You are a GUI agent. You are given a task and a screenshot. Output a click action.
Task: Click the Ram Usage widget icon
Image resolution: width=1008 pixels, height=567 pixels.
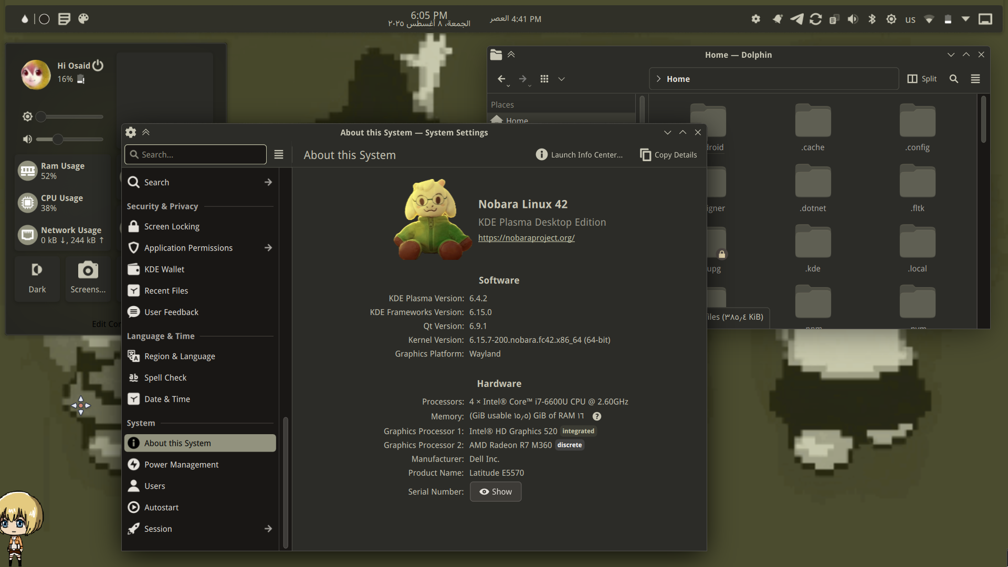(27, 171)
